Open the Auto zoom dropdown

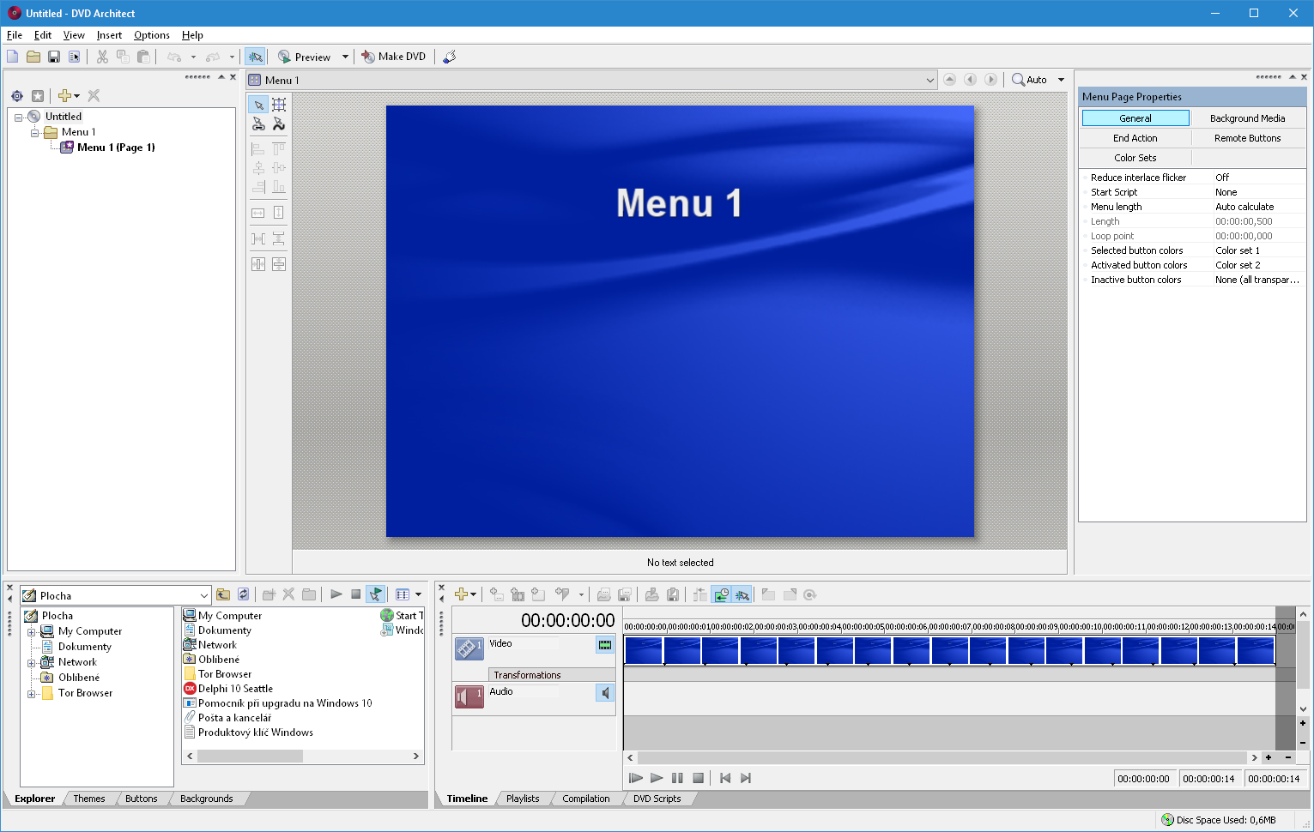1061,80
